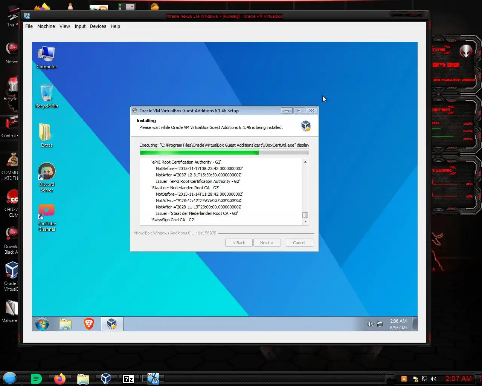Click the disabled < Back button

[x=239, y=243]
